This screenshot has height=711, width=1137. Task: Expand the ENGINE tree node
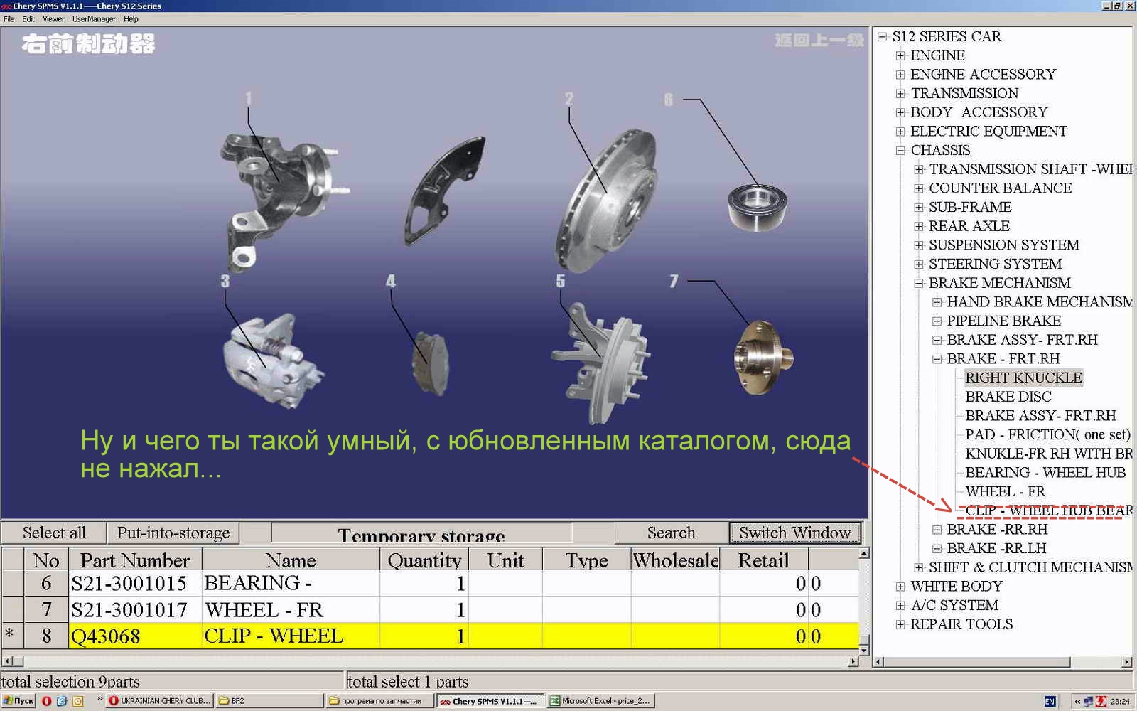coord(900,55)
